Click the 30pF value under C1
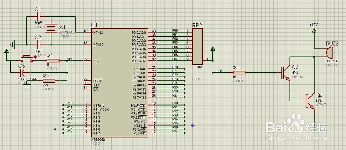Image resolution: width=346 pixels, height=150 pixels. (x=38, y=23)
